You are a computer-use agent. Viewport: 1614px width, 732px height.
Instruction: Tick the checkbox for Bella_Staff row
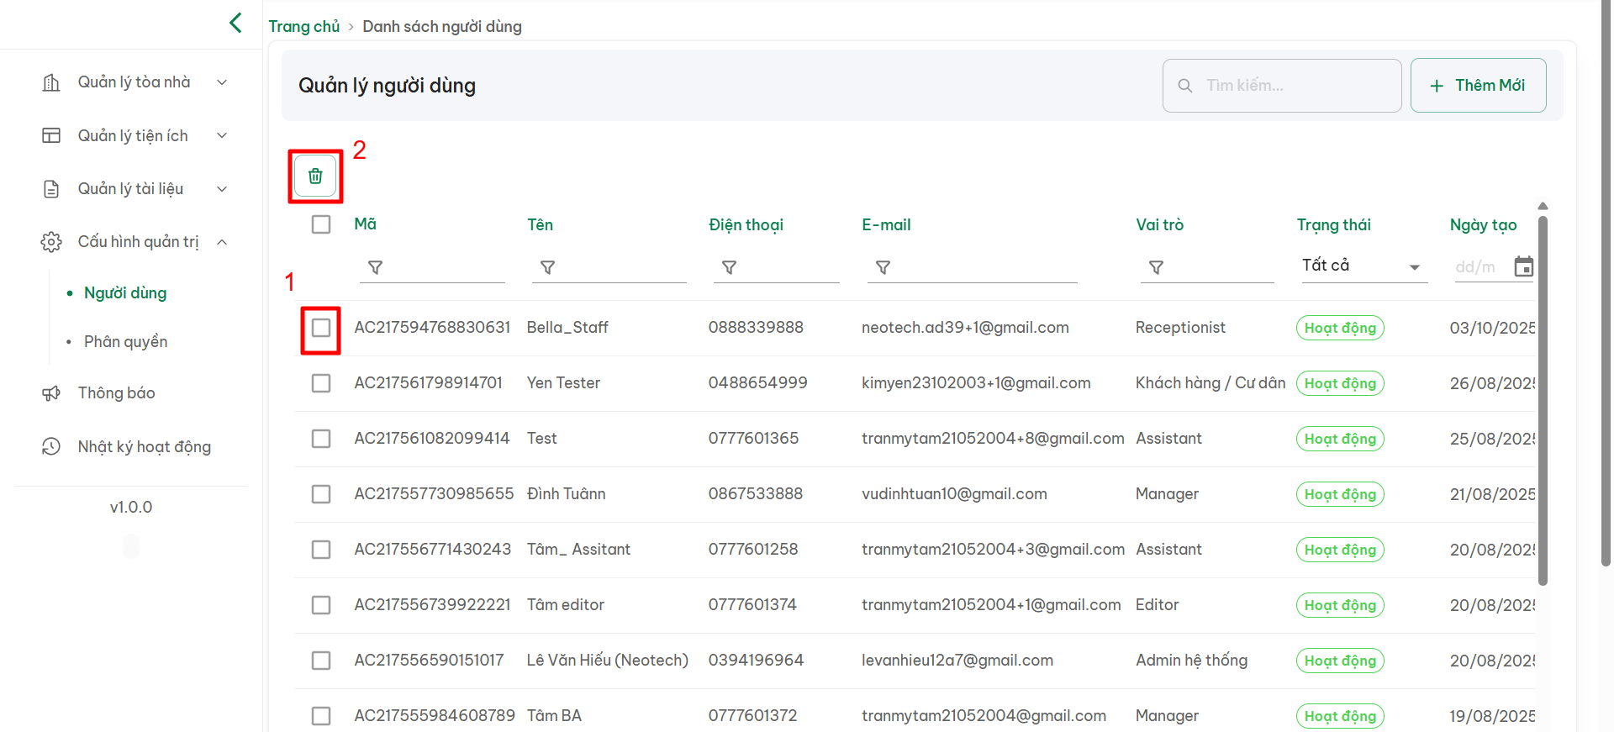[x=321, y=328]
